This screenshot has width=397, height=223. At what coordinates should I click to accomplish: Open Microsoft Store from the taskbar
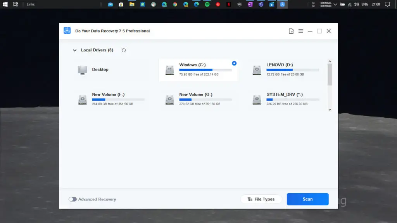tap(121, 4)
